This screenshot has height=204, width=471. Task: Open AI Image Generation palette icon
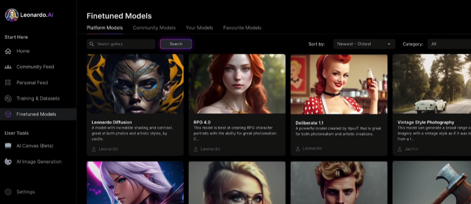pos(8,162)
